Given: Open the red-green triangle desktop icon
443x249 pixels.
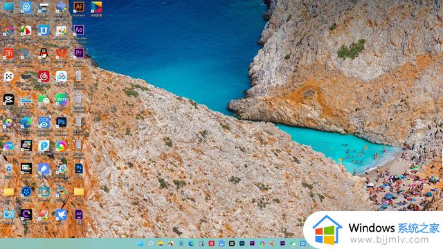Looking at the screenshot, I should pos(26,30).
